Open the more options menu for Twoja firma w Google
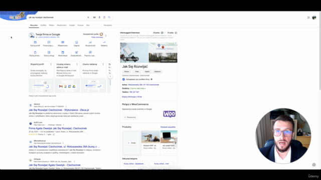This screenshot has height=180, width=321. point(106,35)
